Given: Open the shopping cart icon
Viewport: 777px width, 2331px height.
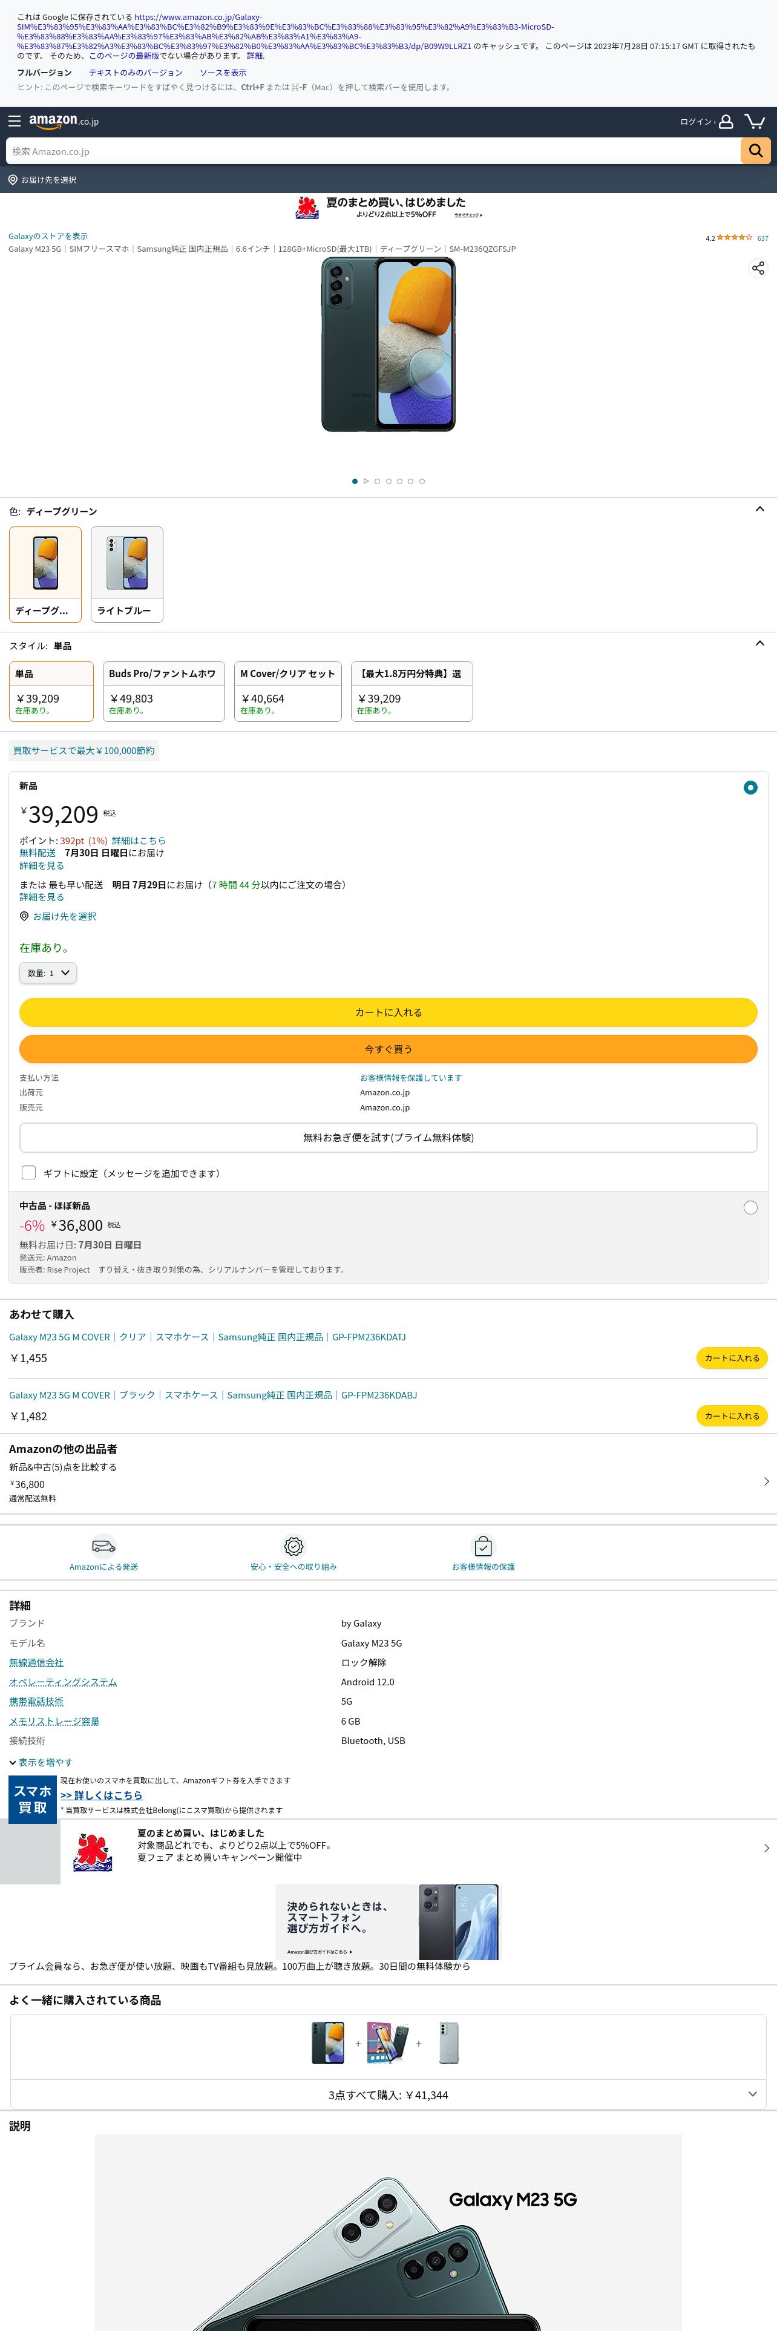Looking at the screenshot, I should (755, 121).
